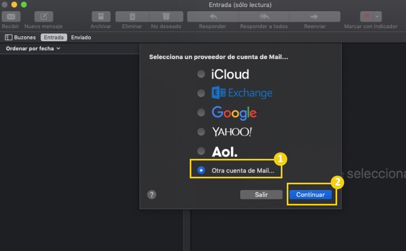Select the Yahoo radio button
Viewport: 406px width, 251px height.
[201, 132]
